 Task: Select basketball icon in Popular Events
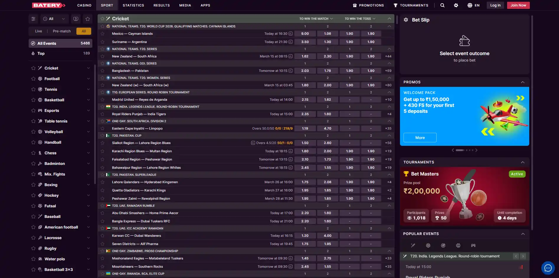tap(458, 245)
